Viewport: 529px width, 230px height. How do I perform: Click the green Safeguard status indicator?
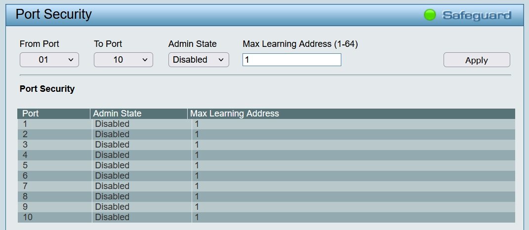coord(430,15)
